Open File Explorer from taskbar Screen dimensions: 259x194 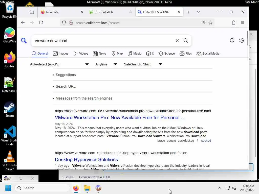click(87, 188)
